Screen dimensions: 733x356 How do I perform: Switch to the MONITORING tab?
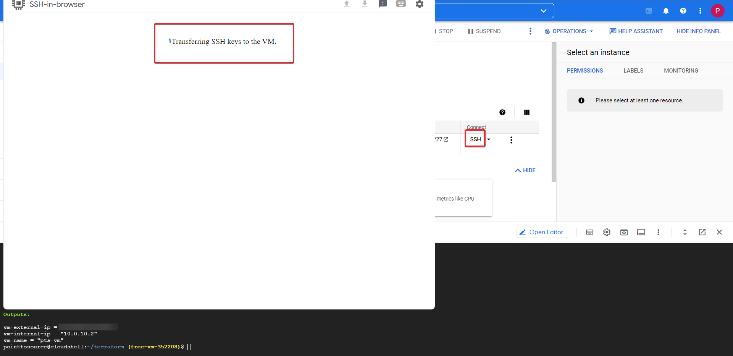(x=681, y=71)
